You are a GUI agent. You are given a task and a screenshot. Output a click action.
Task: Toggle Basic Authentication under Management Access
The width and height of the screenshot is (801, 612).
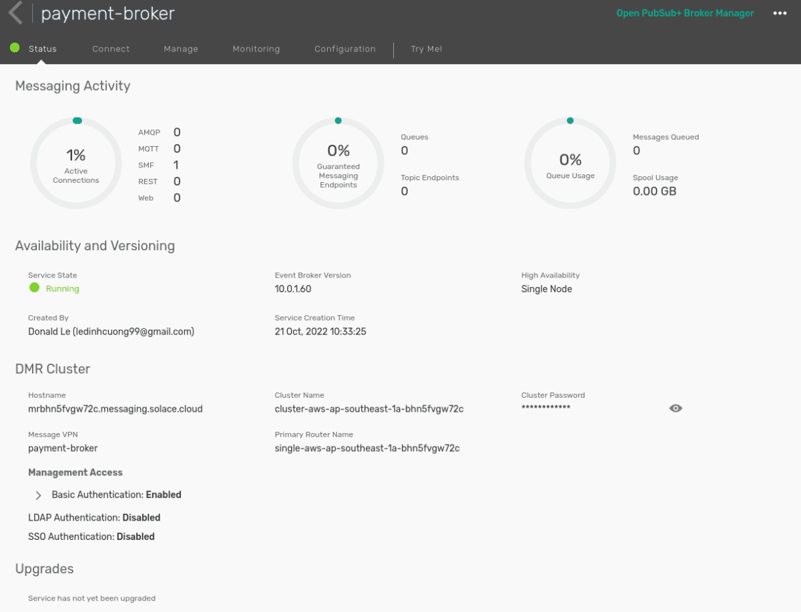click(117, 495)
